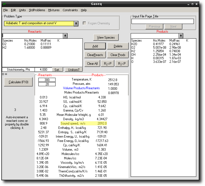Click the ClearReacts button

[95, 55]
